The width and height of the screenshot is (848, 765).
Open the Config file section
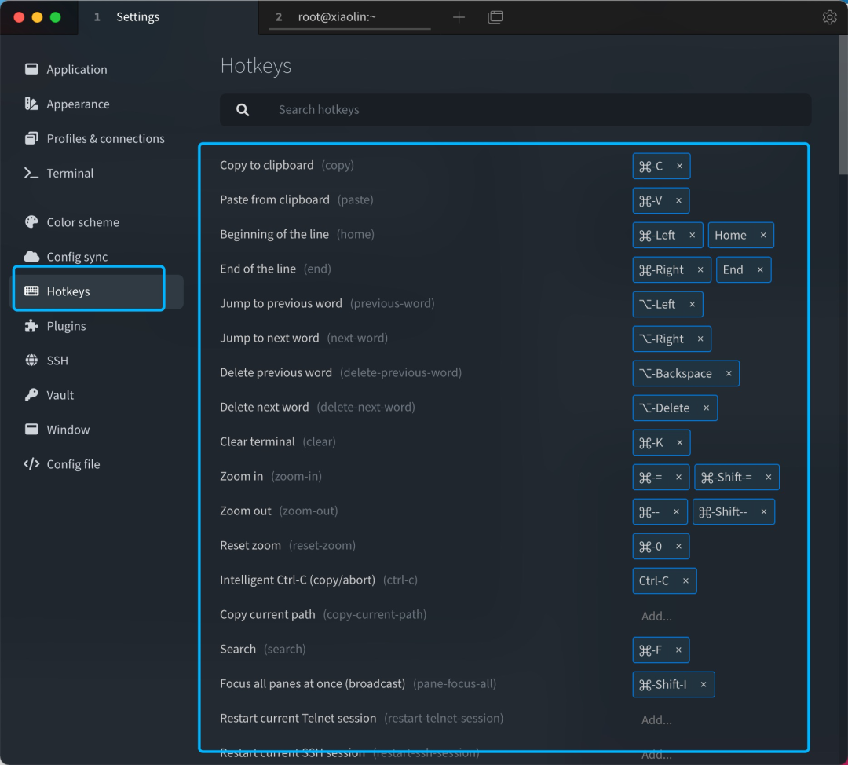[x=98, y=465]
